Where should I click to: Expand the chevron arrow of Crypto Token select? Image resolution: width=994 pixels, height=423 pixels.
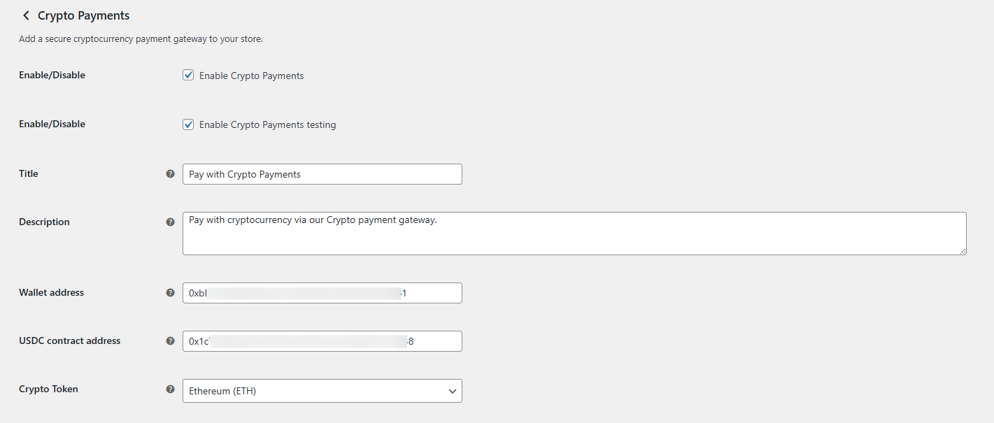[x=452, y=391]
